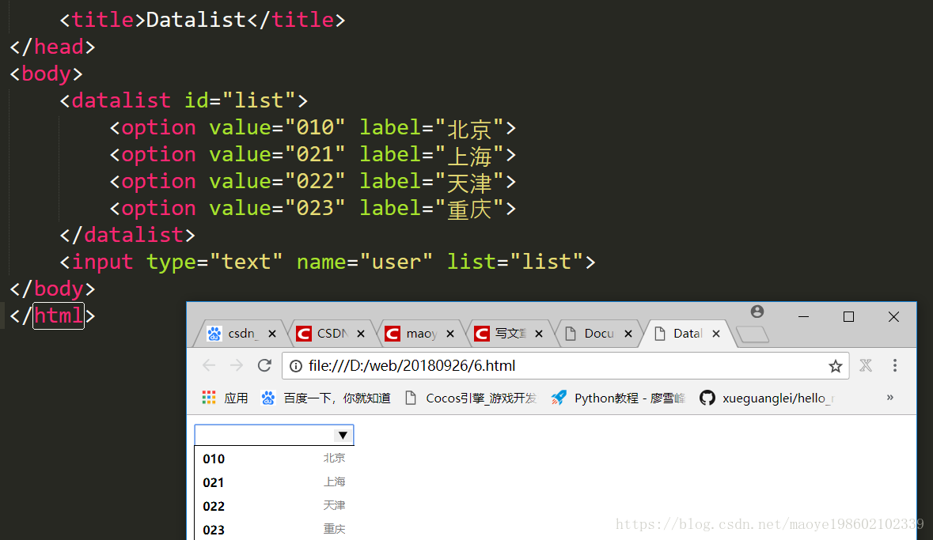Select option 010 北京
This screenshot has width=933, height=540.
pyautogui.click(x=275, y=459)
